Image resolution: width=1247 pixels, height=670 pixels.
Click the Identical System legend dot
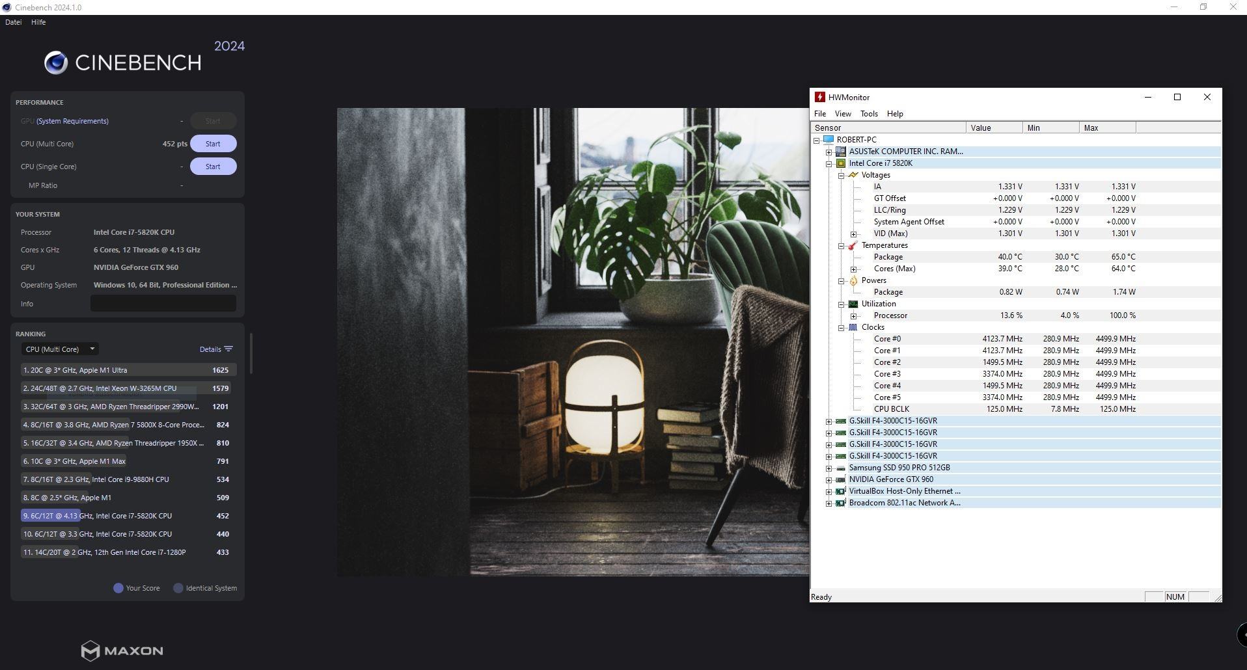coord(178,588)
